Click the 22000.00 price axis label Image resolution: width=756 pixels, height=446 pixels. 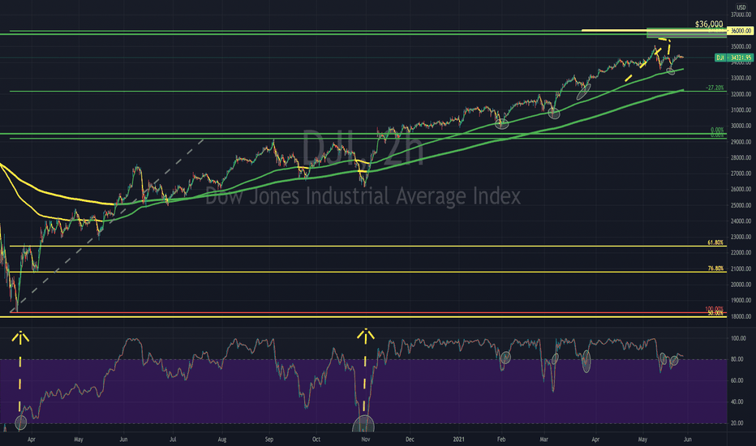click(741, 253)
